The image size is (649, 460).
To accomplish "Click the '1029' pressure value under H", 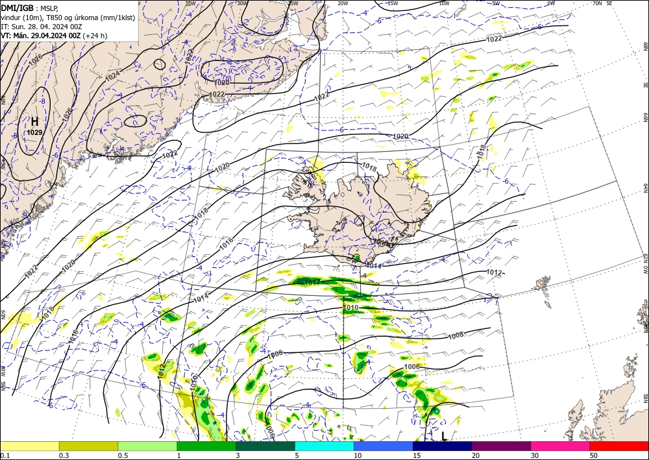I will [35, 132].
